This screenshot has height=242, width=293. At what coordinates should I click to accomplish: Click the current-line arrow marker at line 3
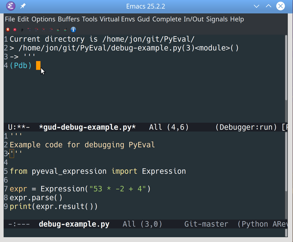click(8, 154)
